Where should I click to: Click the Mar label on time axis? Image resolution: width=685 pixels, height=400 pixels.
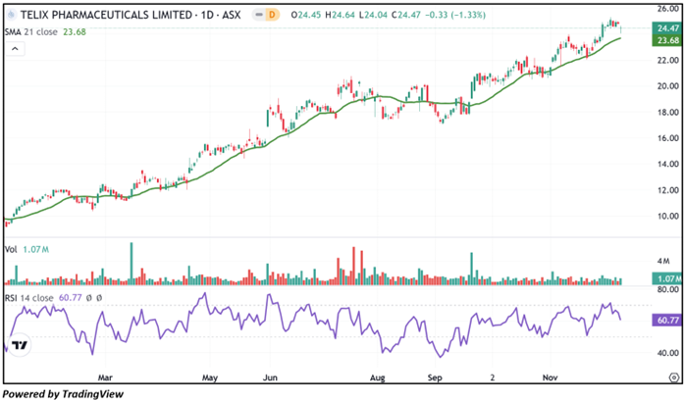point(105,377)
